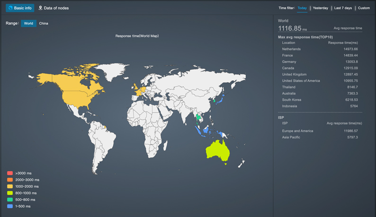Toggle the 1000~2000 ms legend swatch

10,186
